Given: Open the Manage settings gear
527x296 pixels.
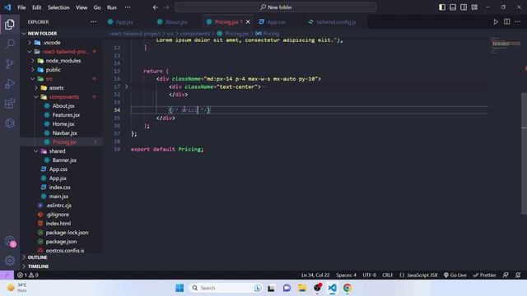Looking at the screenshot, I should [x=10, y=261].
